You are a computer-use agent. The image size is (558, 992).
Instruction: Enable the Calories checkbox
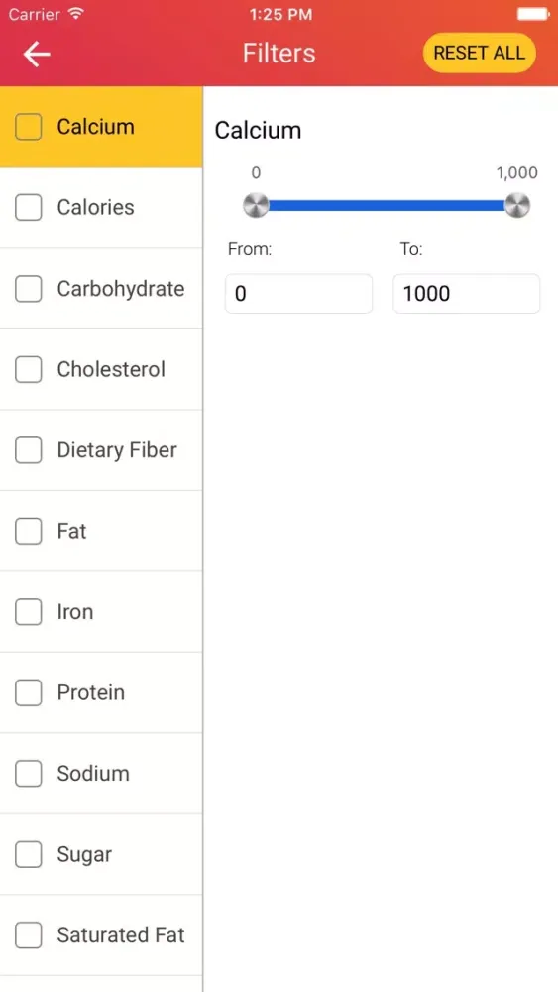click(29, 207)
